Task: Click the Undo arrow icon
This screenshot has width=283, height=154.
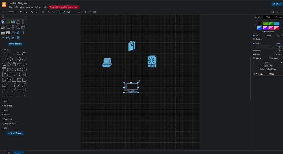Action: pyautogui.click(x=32, y=12)
